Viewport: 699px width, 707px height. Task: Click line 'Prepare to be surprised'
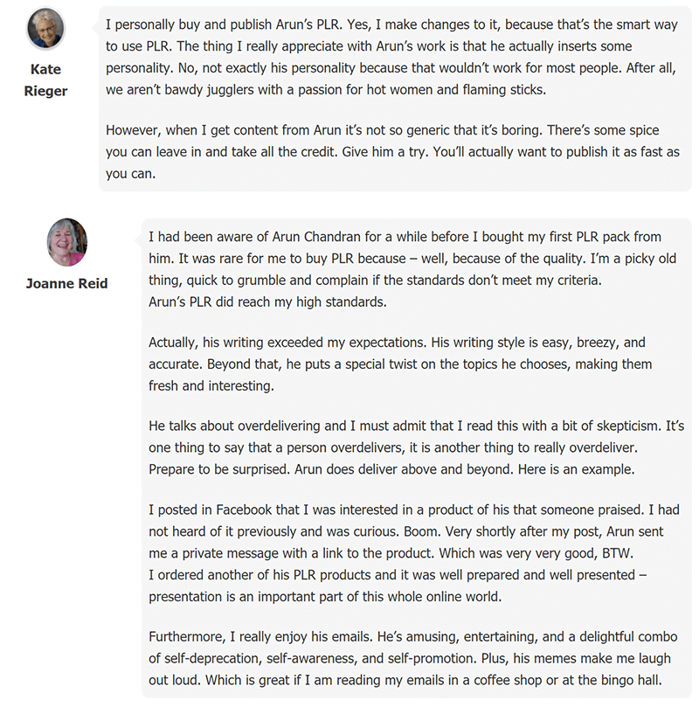coord(391,469)
